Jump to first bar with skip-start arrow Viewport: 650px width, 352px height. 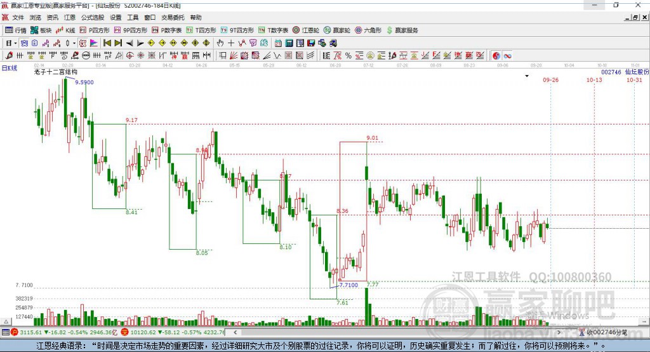pos(107,43)
